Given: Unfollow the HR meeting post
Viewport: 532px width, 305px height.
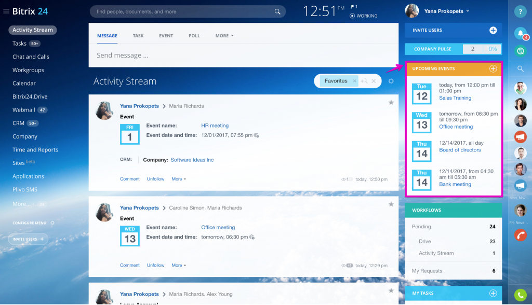Looking at the screenshot, I should pos(155,179).
